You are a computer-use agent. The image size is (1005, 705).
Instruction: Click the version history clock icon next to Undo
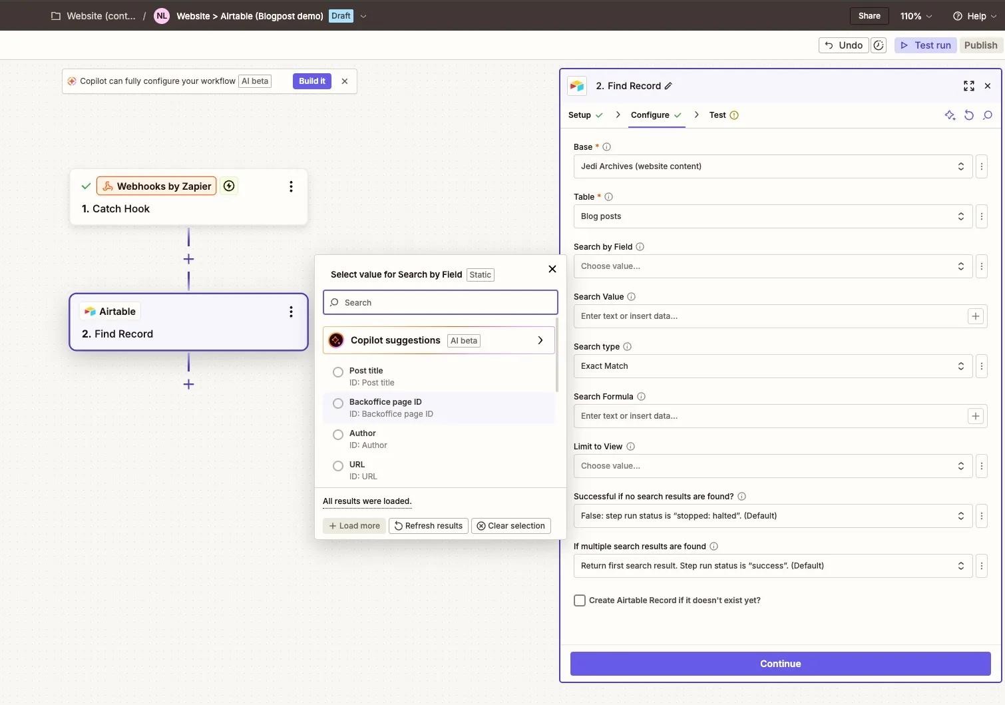click(x=879, y=45)
